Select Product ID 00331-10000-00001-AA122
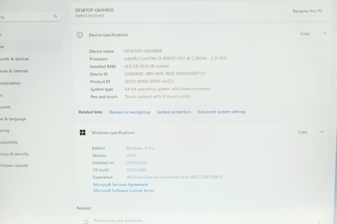The width and height of the screenshot is (337, 224). click(149, 81)
